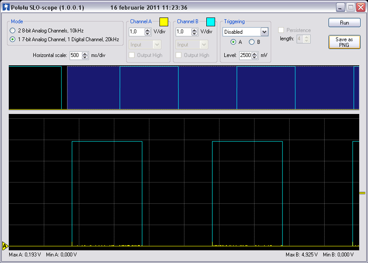The image size is (368, 263).
Task: Click the cyan Channel B color swatch
Action: 211,22
